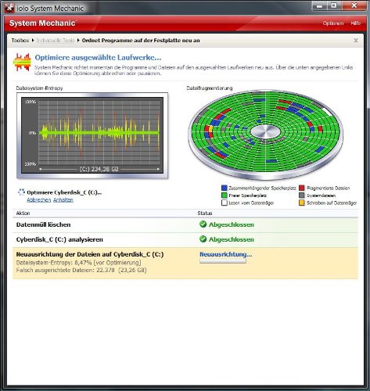Click the (C:) 234,28 GB label under the graph

click(99, 169)
